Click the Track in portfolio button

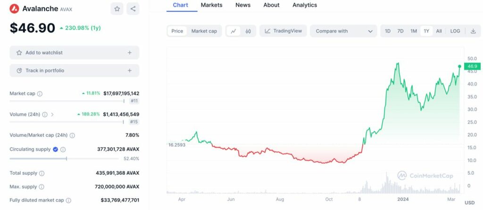click(x=74, y=71)
